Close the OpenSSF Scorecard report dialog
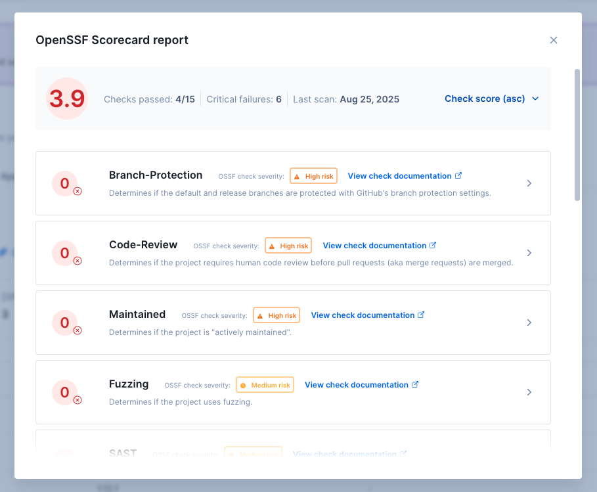 tap(554, 40)
